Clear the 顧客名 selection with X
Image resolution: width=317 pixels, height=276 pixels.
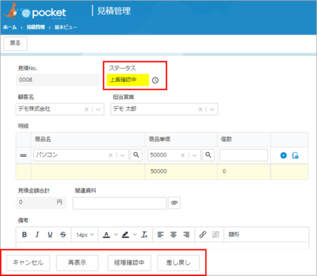coord(87,109)
